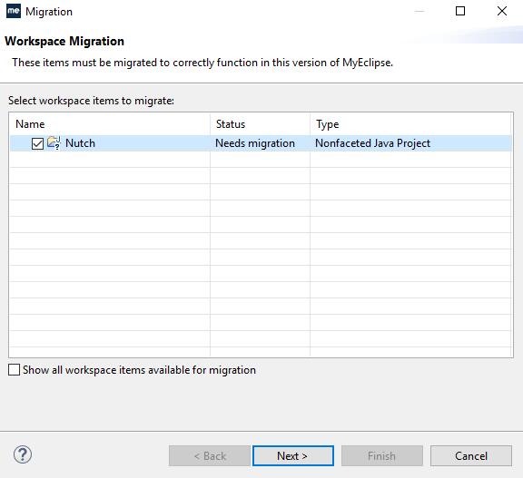Click the 'Needs migration' status cell
The width and height of the screenshot is (523, 478).
coord(255,143)
